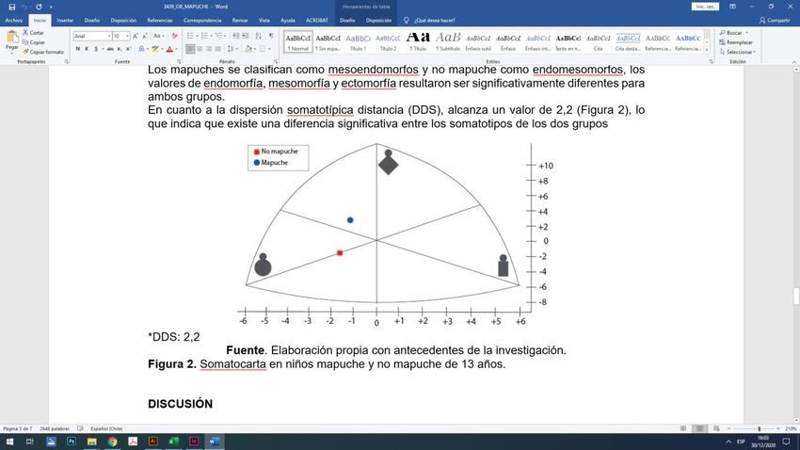Screen dimensions: 800x450
Task: Sort text alphabetically icon
Action: point(259,36)
